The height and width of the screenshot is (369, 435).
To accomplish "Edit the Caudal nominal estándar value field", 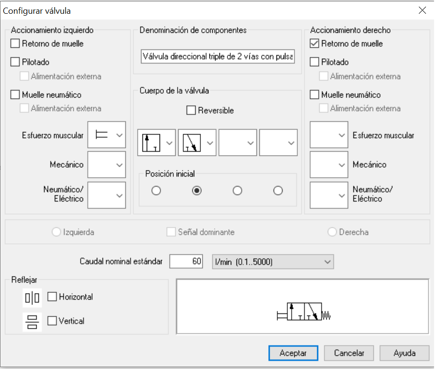I will (x=186, y=261).
